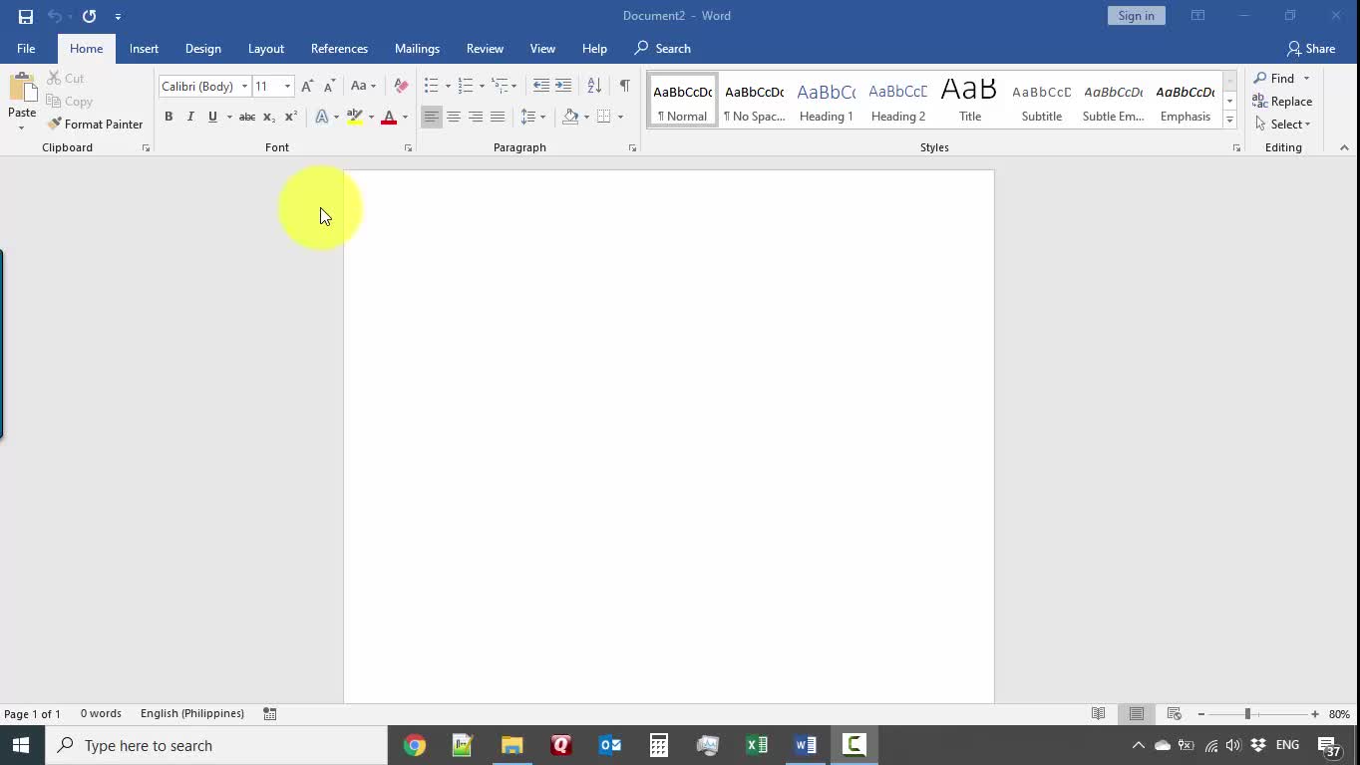Increase paragraph indent

[563, 86]
